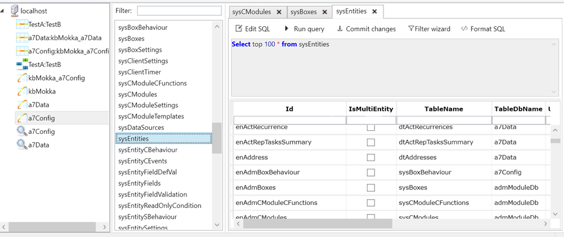564x237 pixels.
Task: Click the table list scrollbar down arrow
Action: [x=217, y=225]
